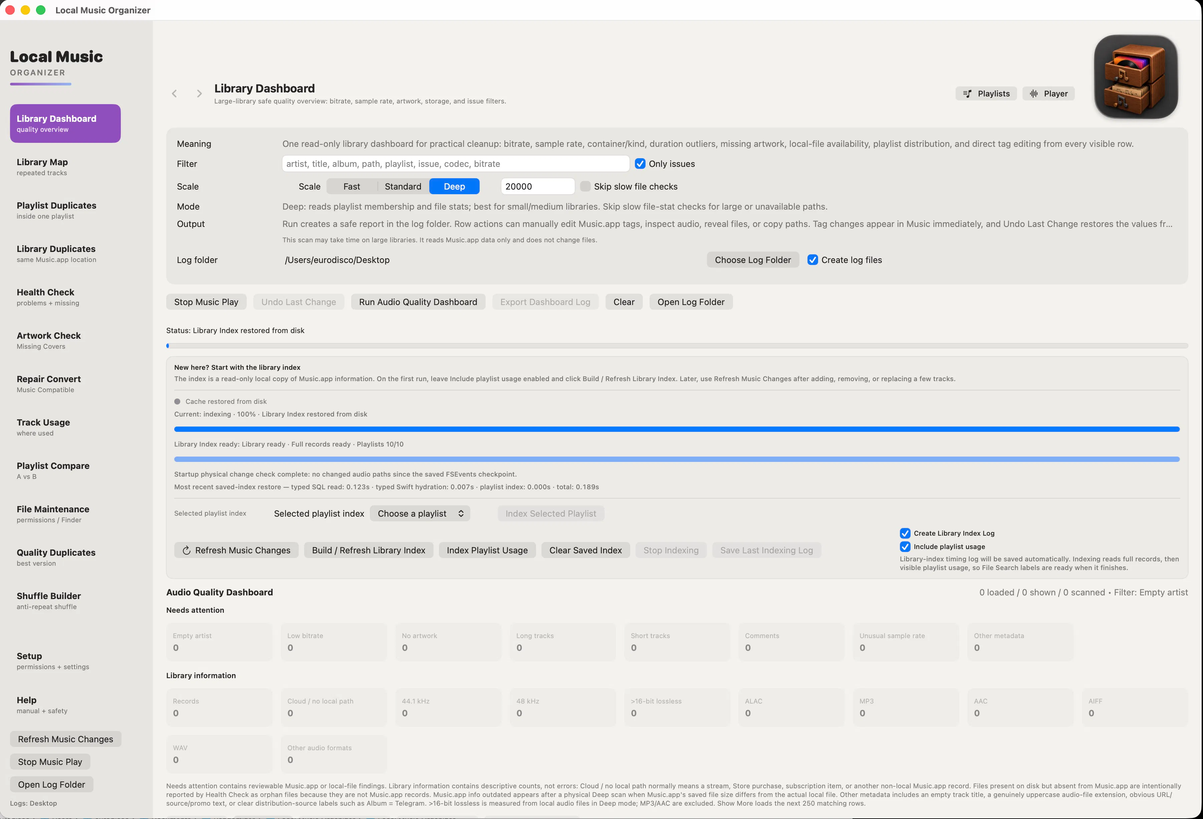Select the Short tracks card
Image resolution: width=1203 pixels, height=819 pixels.
677,642
